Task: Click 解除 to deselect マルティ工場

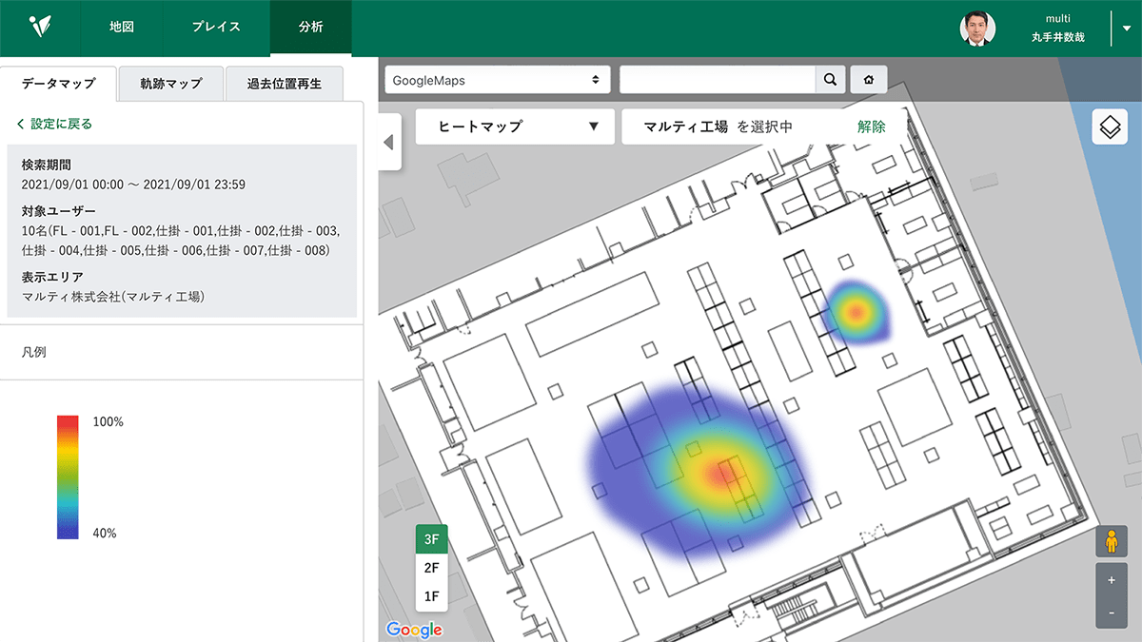Action: tap(871, 126)
